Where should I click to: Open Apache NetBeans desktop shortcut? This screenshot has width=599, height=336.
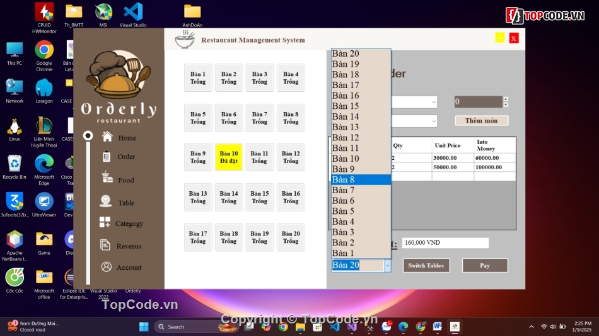[x=15, y=245]
